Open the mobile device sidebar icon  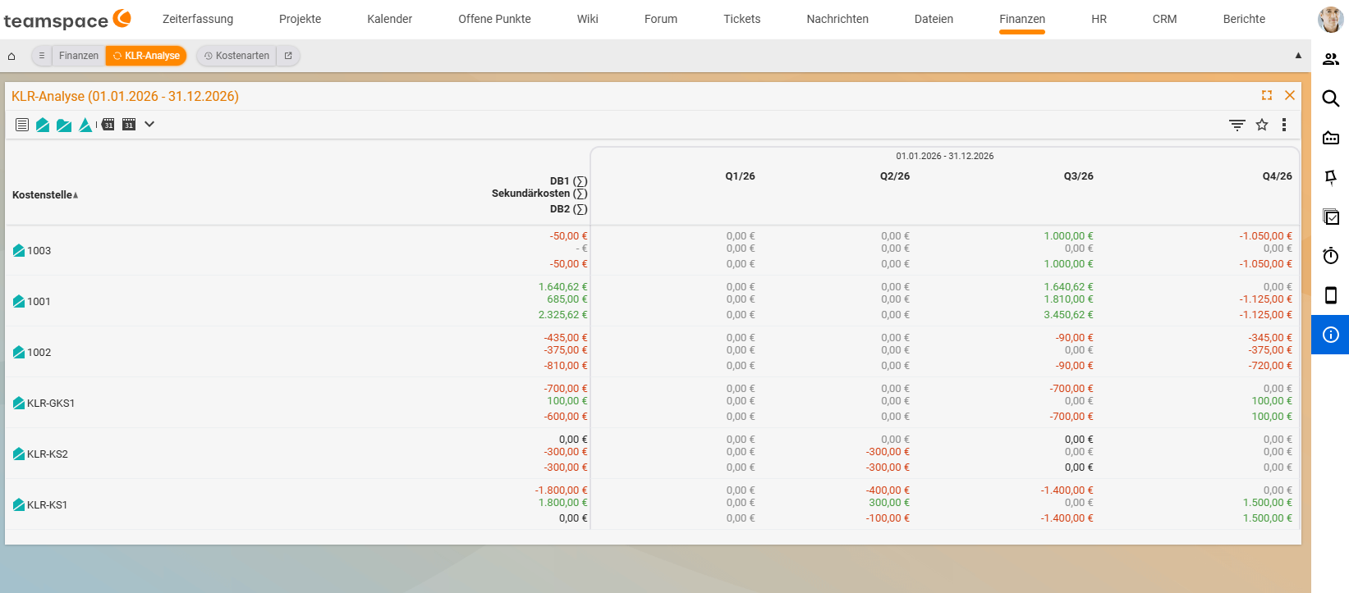click(x=1331, y=295)
